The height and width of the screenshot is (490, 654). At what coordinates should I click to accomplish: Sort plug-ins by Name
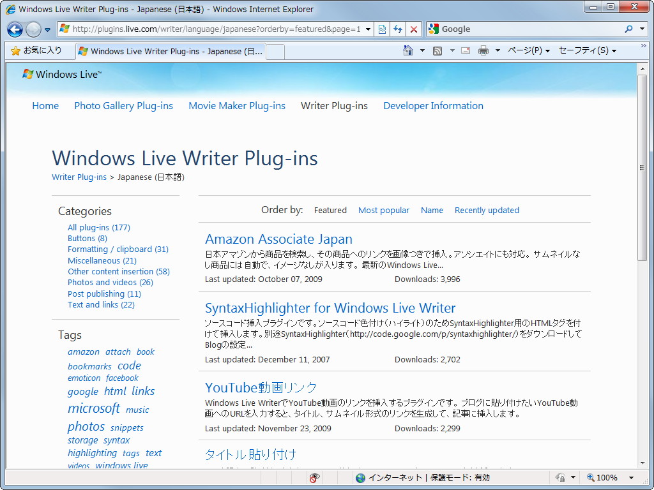(432, 211)
